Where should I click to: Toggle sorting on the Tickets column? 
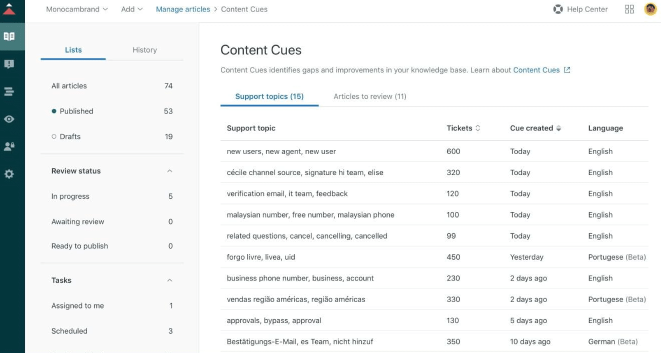[476, 127]
